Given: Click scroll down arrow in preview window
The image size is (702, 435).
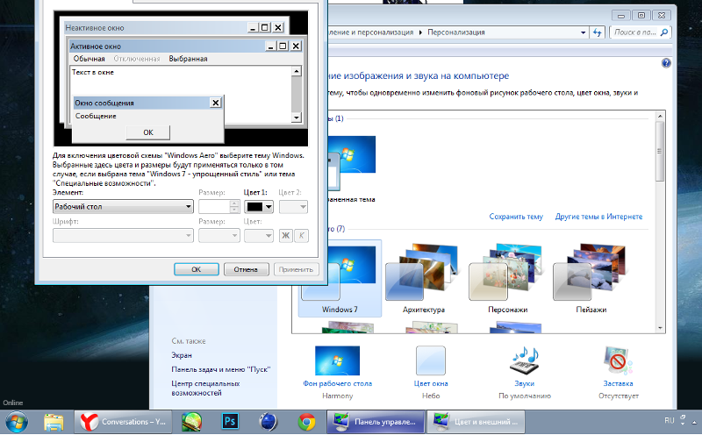Looking at the screenshot, I should coord(296,118).
